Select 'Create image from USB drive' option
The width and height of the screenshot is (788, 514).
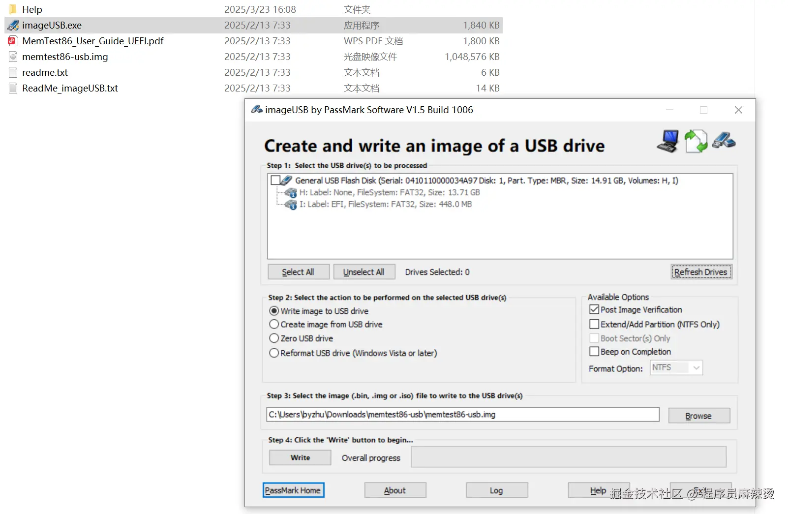tap(274, 324)
